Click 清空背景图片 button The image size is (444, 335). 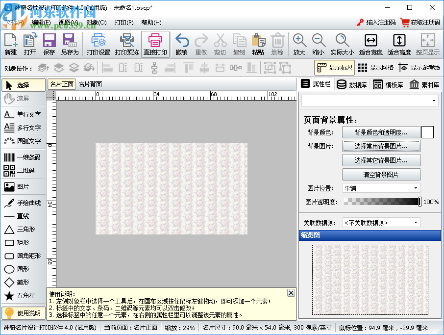pyautogui.click(x=381, y=175)
